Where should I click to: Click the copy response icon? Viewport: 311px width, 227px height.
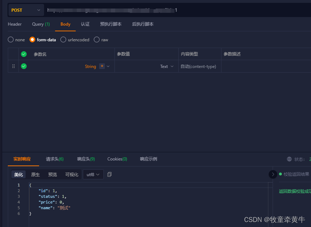[x=109, y=174]
